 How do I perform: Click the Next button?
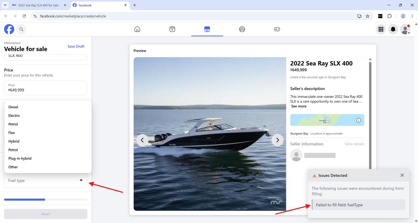(x=46, y=214)
